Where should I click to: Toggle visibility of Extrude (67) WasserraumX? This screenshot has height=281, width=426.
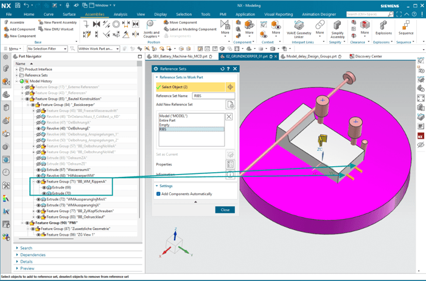click(38, 170)
